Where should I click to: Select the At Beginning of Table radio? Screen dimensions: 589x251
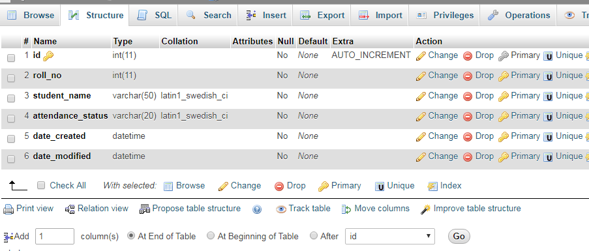click(x=211, y=235)
